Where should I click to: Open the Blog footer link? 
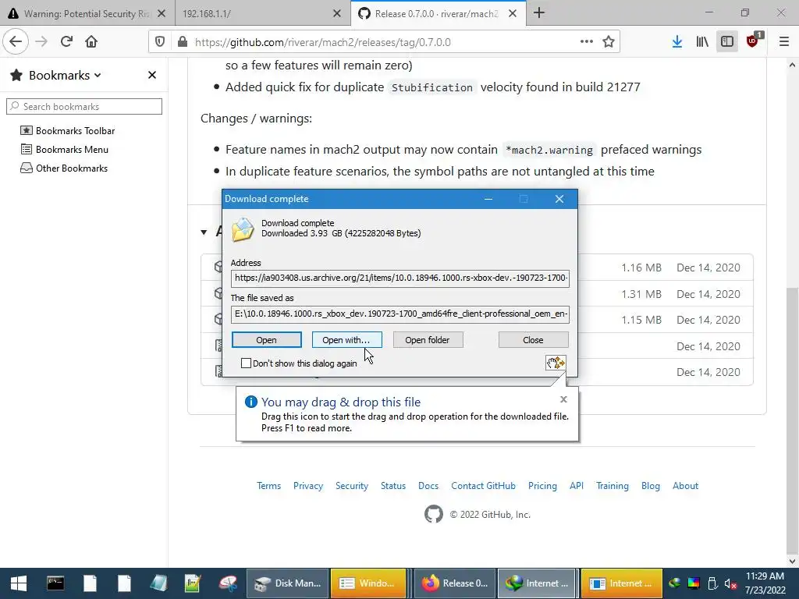click(651, 486)
